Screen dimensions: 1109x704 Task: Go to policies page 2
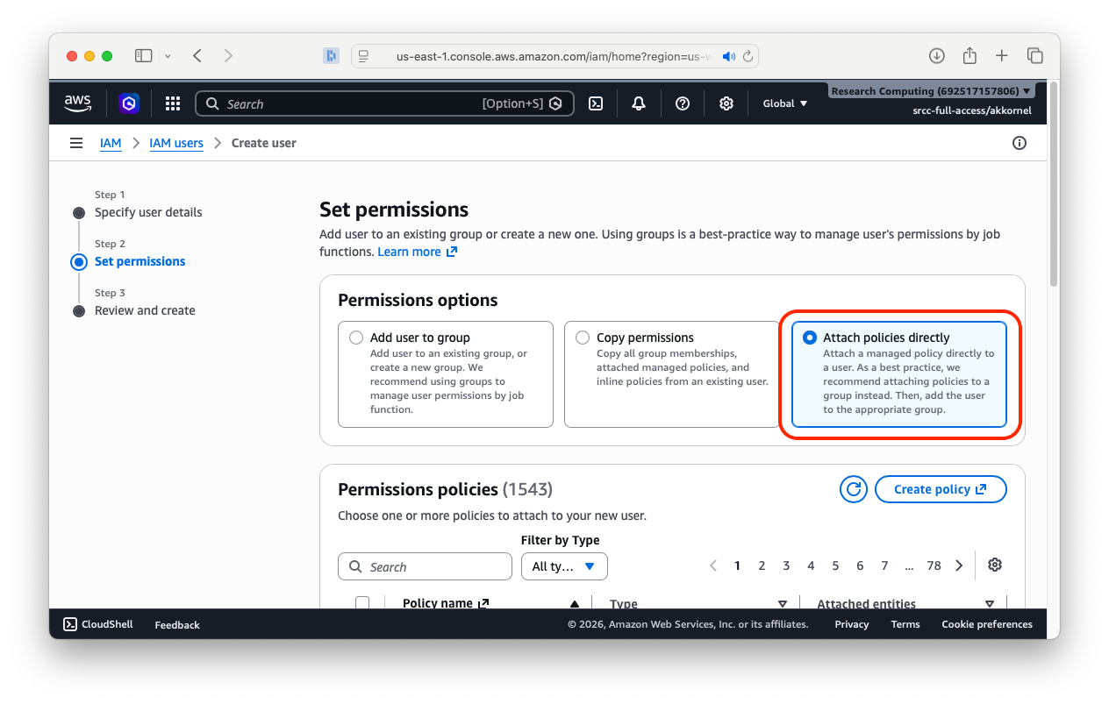pyautogui.click(x=762, y=566)
